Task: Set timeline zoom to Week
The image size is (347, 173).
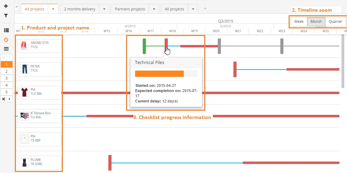Action: click(x=299, y=21)
